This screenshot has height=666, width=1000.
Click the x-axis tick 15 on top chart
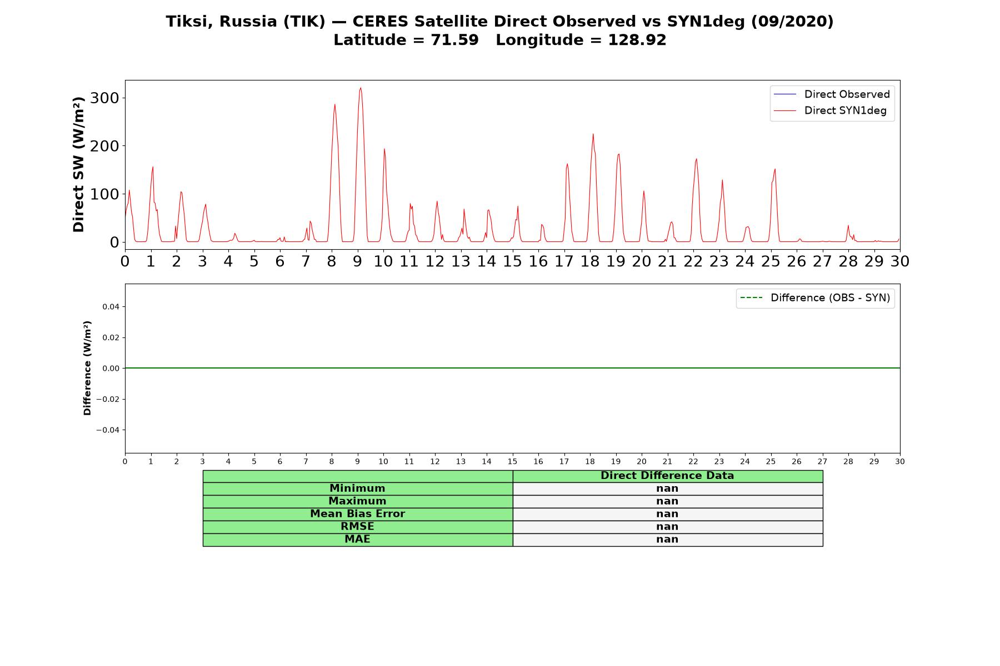coord(512,261)
